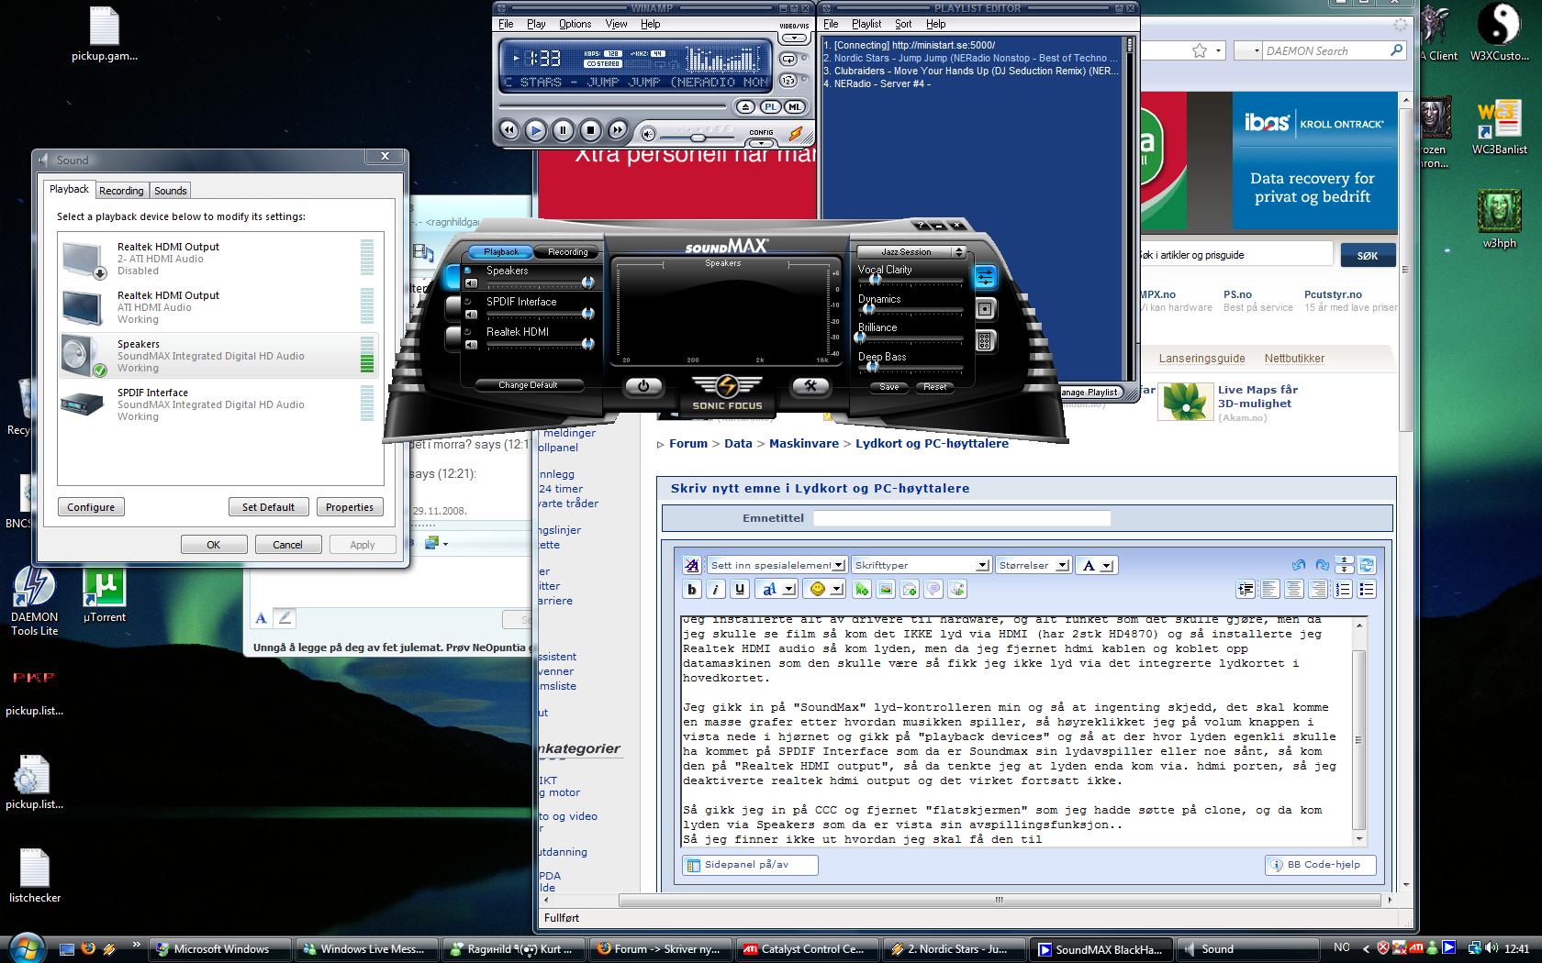Image resolution: width=1542 pixels, height=963 pixels.
Task: Save SoundMAX preset
Action: (x=889, y=387)
